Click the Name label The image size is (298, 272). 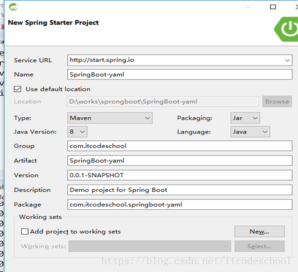pos(24,75)
